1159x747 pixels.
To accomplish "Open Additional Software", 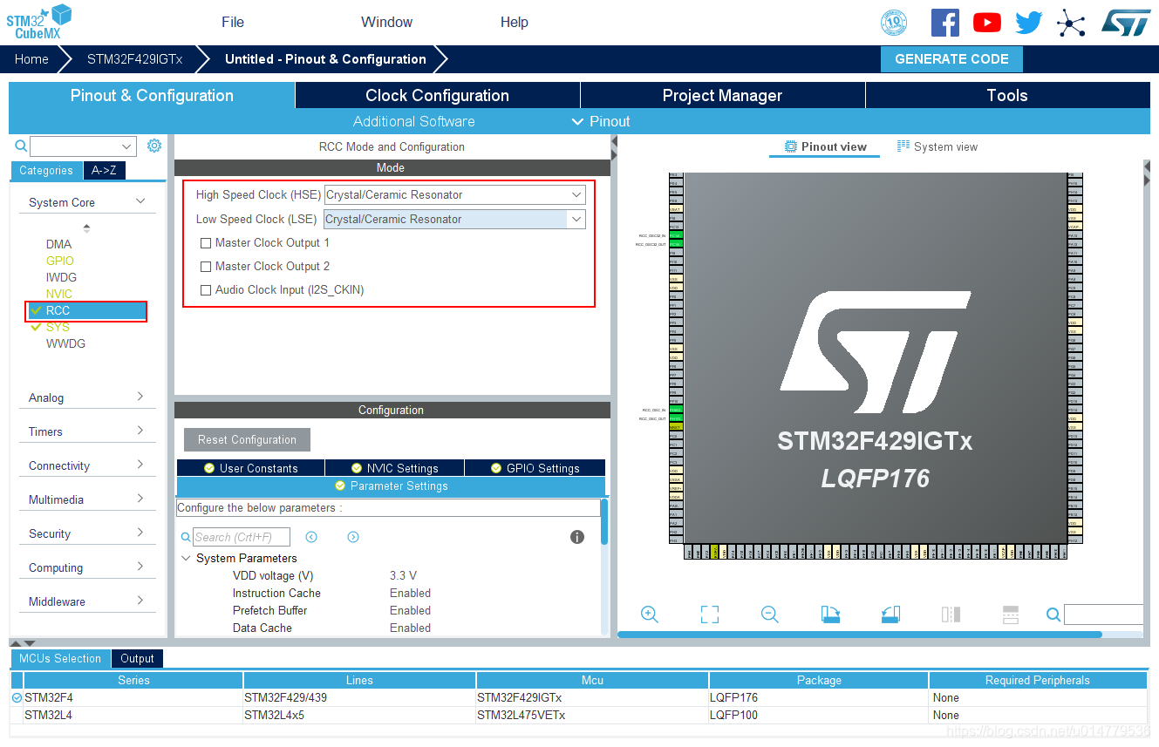I will [414, 121].
